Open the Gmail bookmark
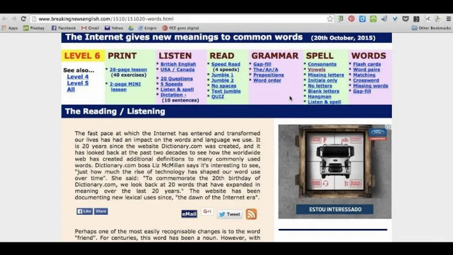This screenshot has width=453, height=255. (90, 28)
